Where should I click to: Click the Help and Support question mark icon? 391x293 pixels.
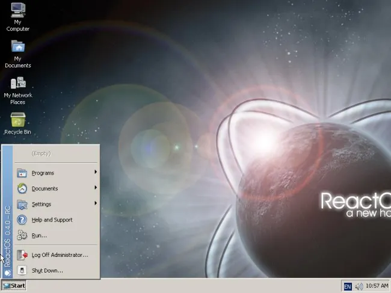click(x=22, y=220)
